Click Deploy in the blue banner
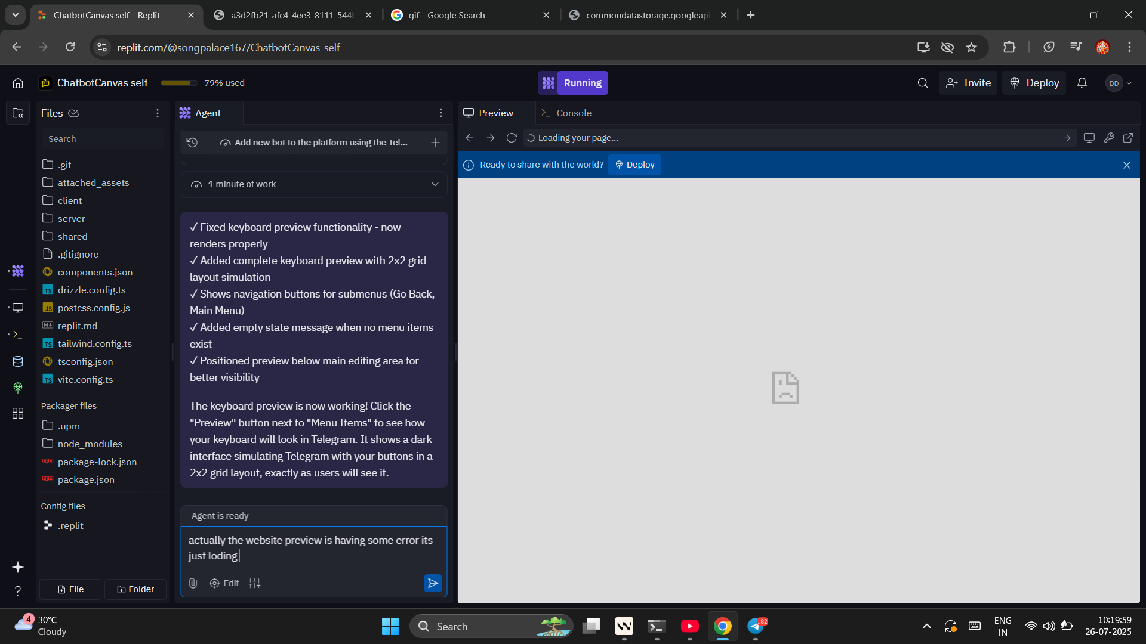This screenshot has width=1146, height=644. (634, 165)
